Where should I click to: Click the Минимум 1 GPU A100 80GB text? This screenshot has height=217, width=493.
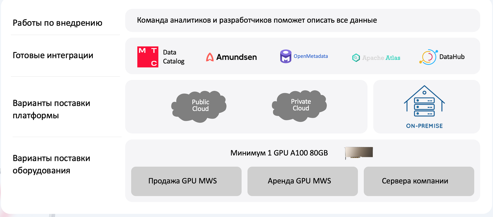[279, 153]
